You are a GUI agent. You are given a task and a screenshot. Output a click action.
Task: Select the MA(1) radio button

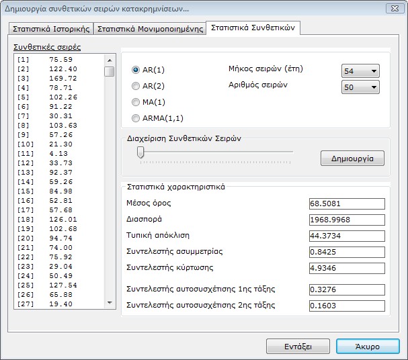136,102
